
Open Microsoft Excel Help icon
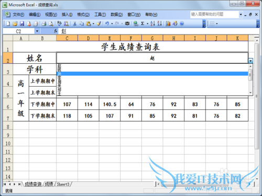pos(182,24)
